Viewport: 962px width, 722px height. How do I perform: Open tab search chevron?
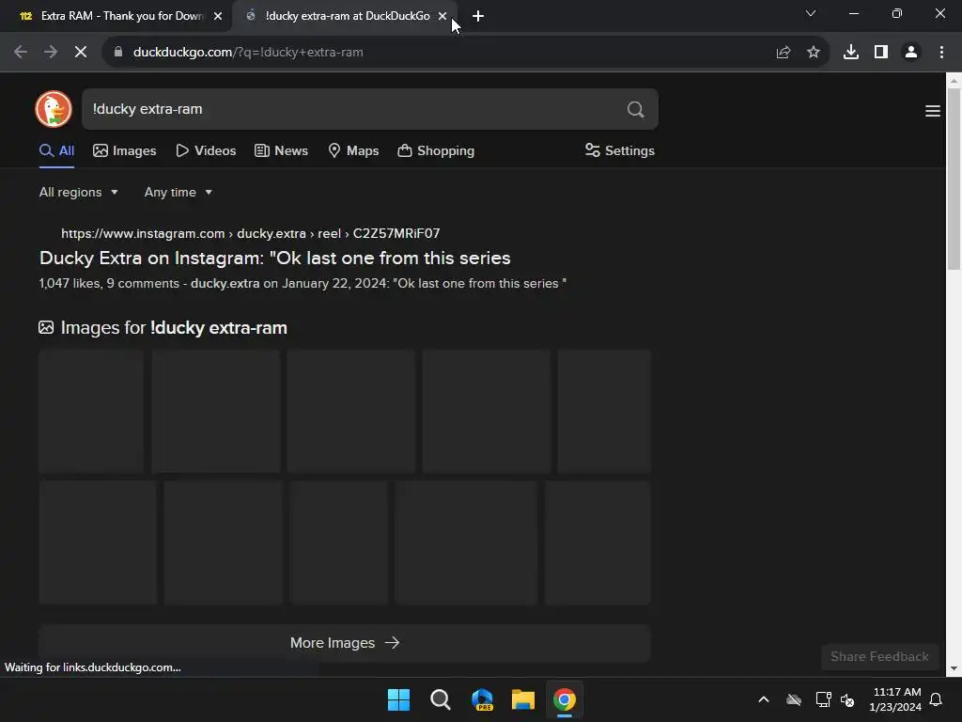811,13
